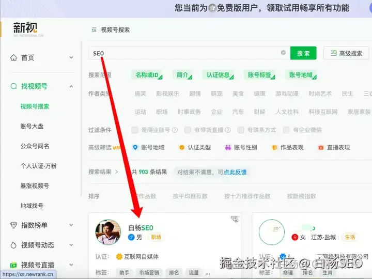This screenshot has height=279, width=372.
Task: Filter author category 职场
Action: click(x=162, y=112)
